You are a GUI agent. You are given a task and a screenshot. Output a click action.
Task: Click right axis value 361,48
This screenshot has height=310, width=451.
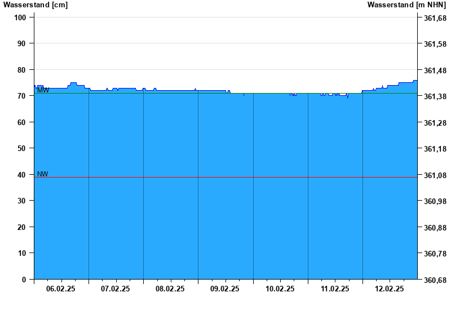(435, 70)
